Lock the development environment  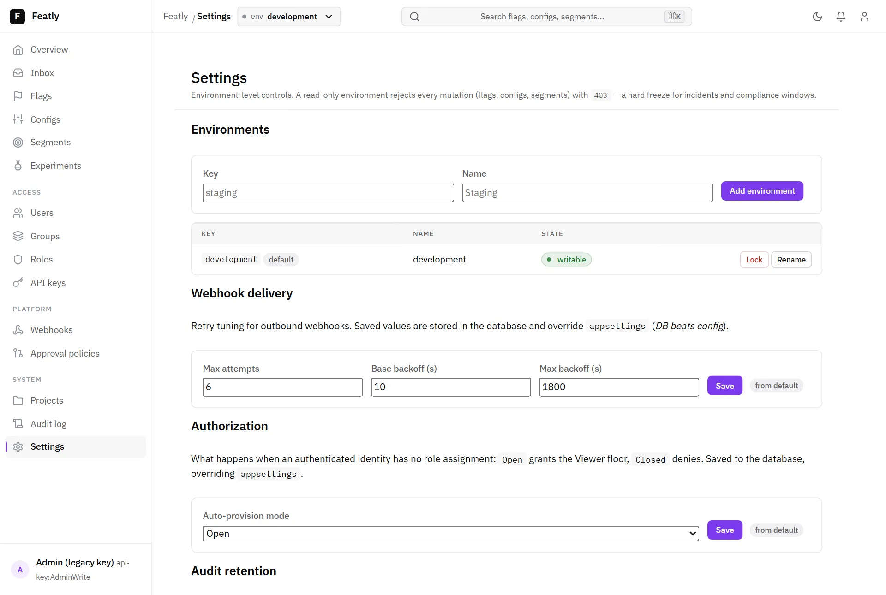pyautogui.click(x=754, y=260)
